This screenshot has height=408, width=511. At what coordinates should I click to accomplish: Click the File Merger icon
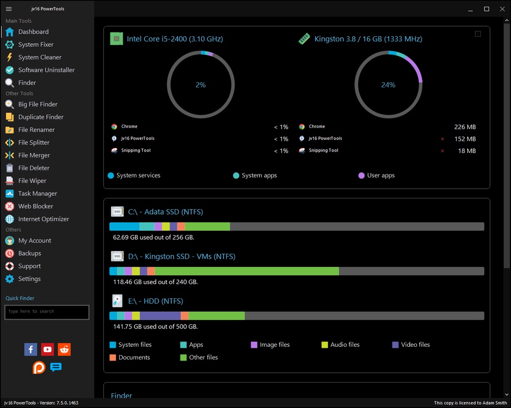(x=10, y=155)
